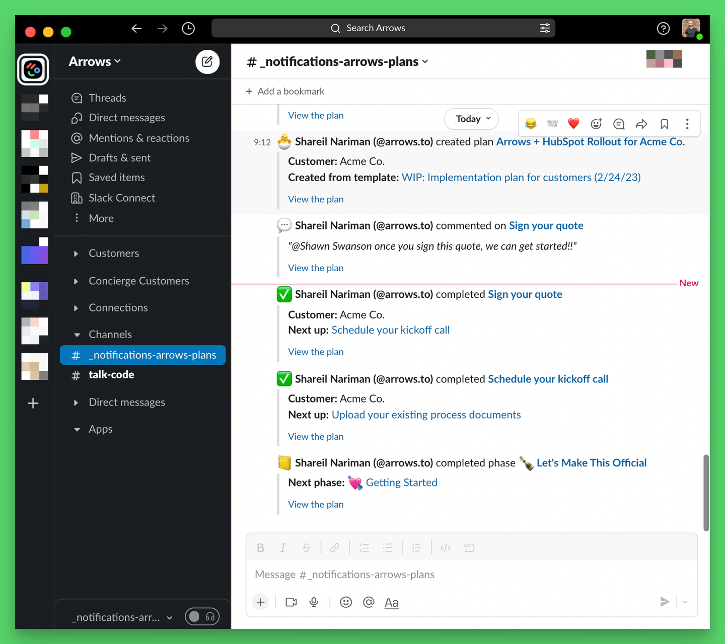Insert a bulleted list in composer
This screenshot has width=725, height=644.
(x=387, y=548)
